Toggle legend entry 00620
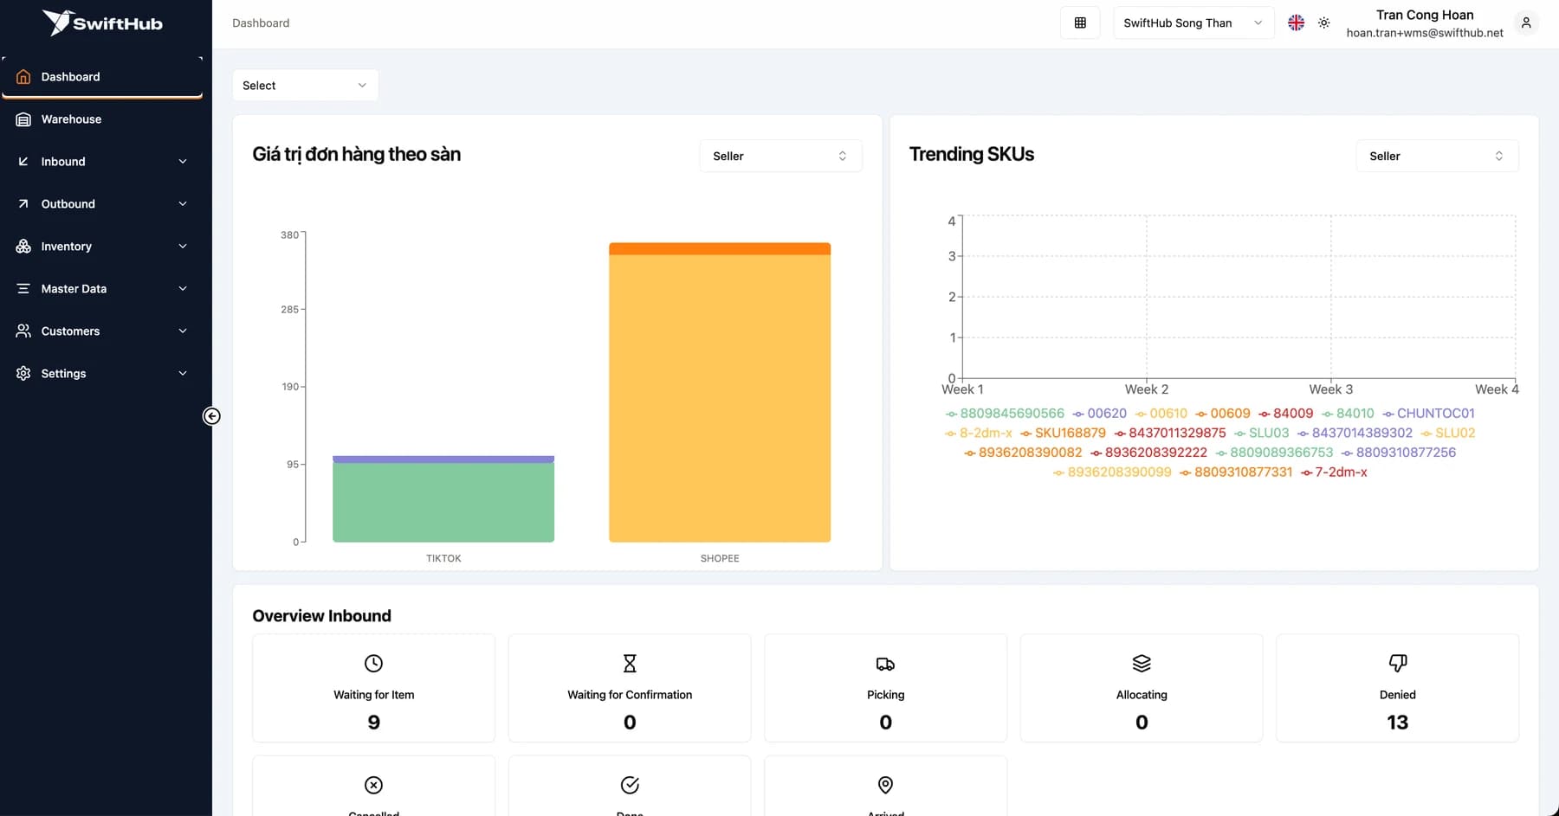This screenshot has height=816, width=1559. coord(1100,414)
